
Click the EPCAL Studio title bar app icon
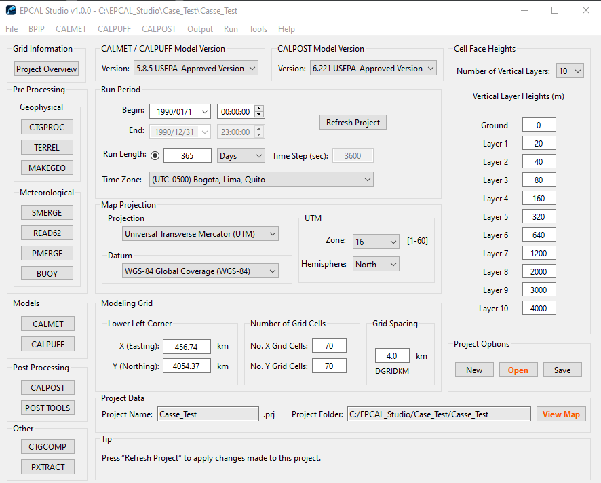point(11,10)
